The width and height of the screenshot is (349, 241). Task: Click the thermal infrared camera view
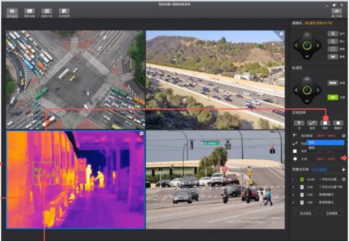(x=75, y=179)
